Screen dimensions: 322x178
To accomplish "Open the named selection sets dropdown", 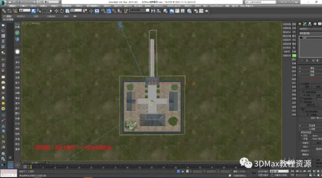I will (140, 10).
